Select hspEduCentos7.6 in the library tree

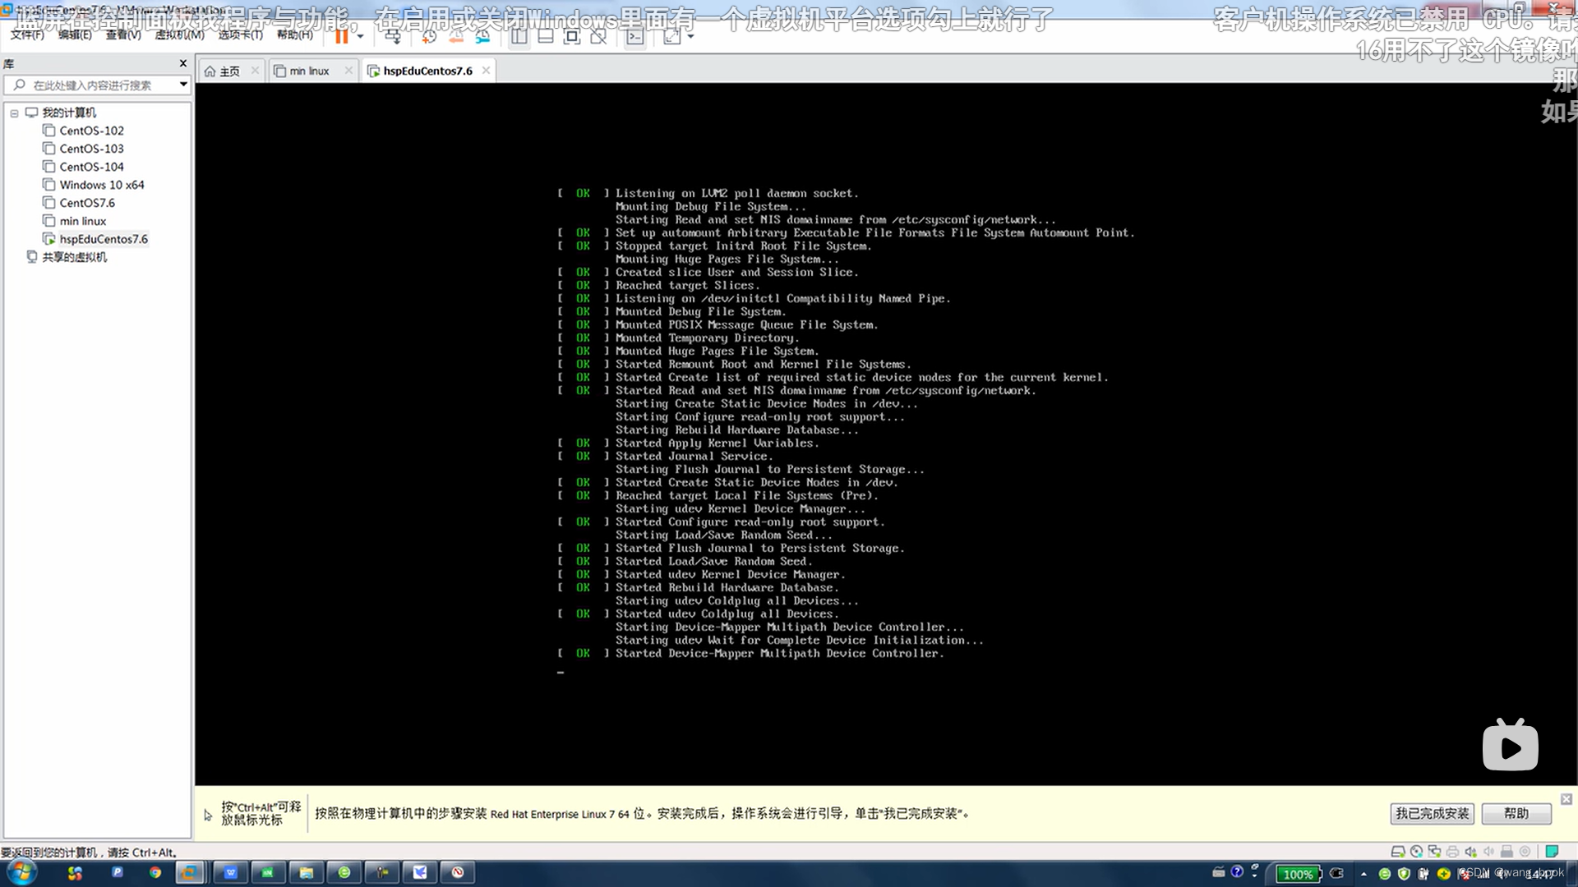103,239
